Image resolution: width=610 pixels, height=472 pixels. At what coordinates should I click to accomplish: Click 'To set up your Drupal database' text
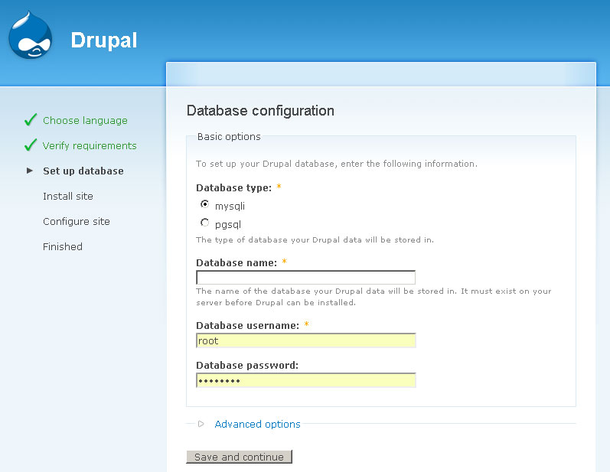(337, 164)
